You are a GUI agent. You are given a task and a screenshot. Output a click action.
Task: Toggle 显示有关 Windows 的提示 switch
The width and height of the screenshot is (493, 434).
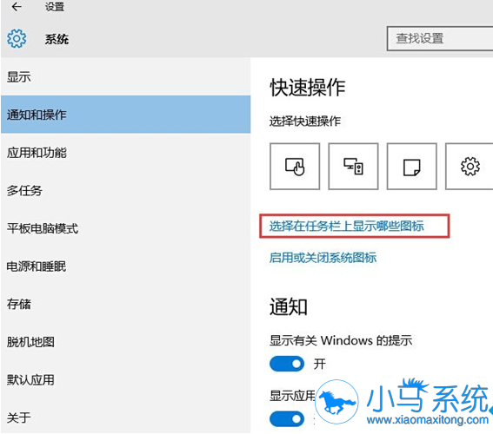point(287,364)
